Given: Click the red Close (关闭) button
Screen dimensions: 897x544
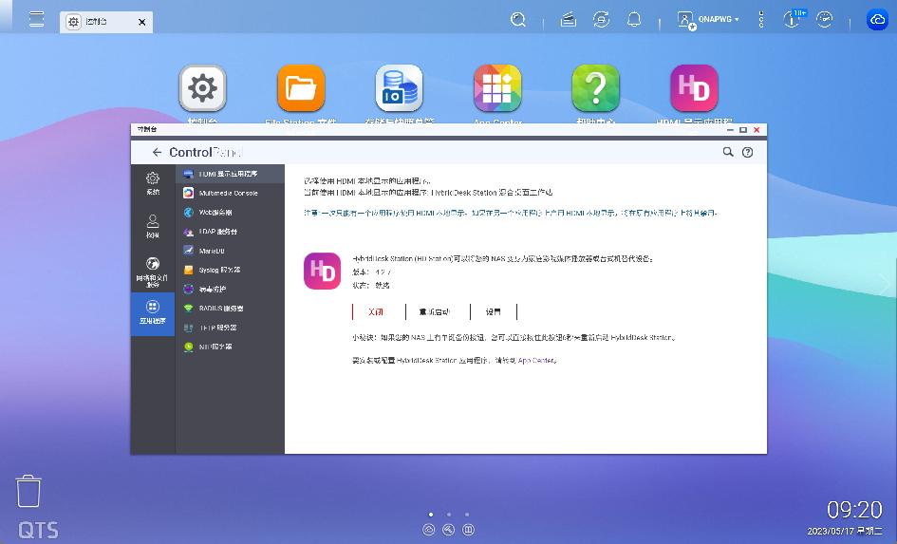Looking at the screenshot, I should pos(376,311).
